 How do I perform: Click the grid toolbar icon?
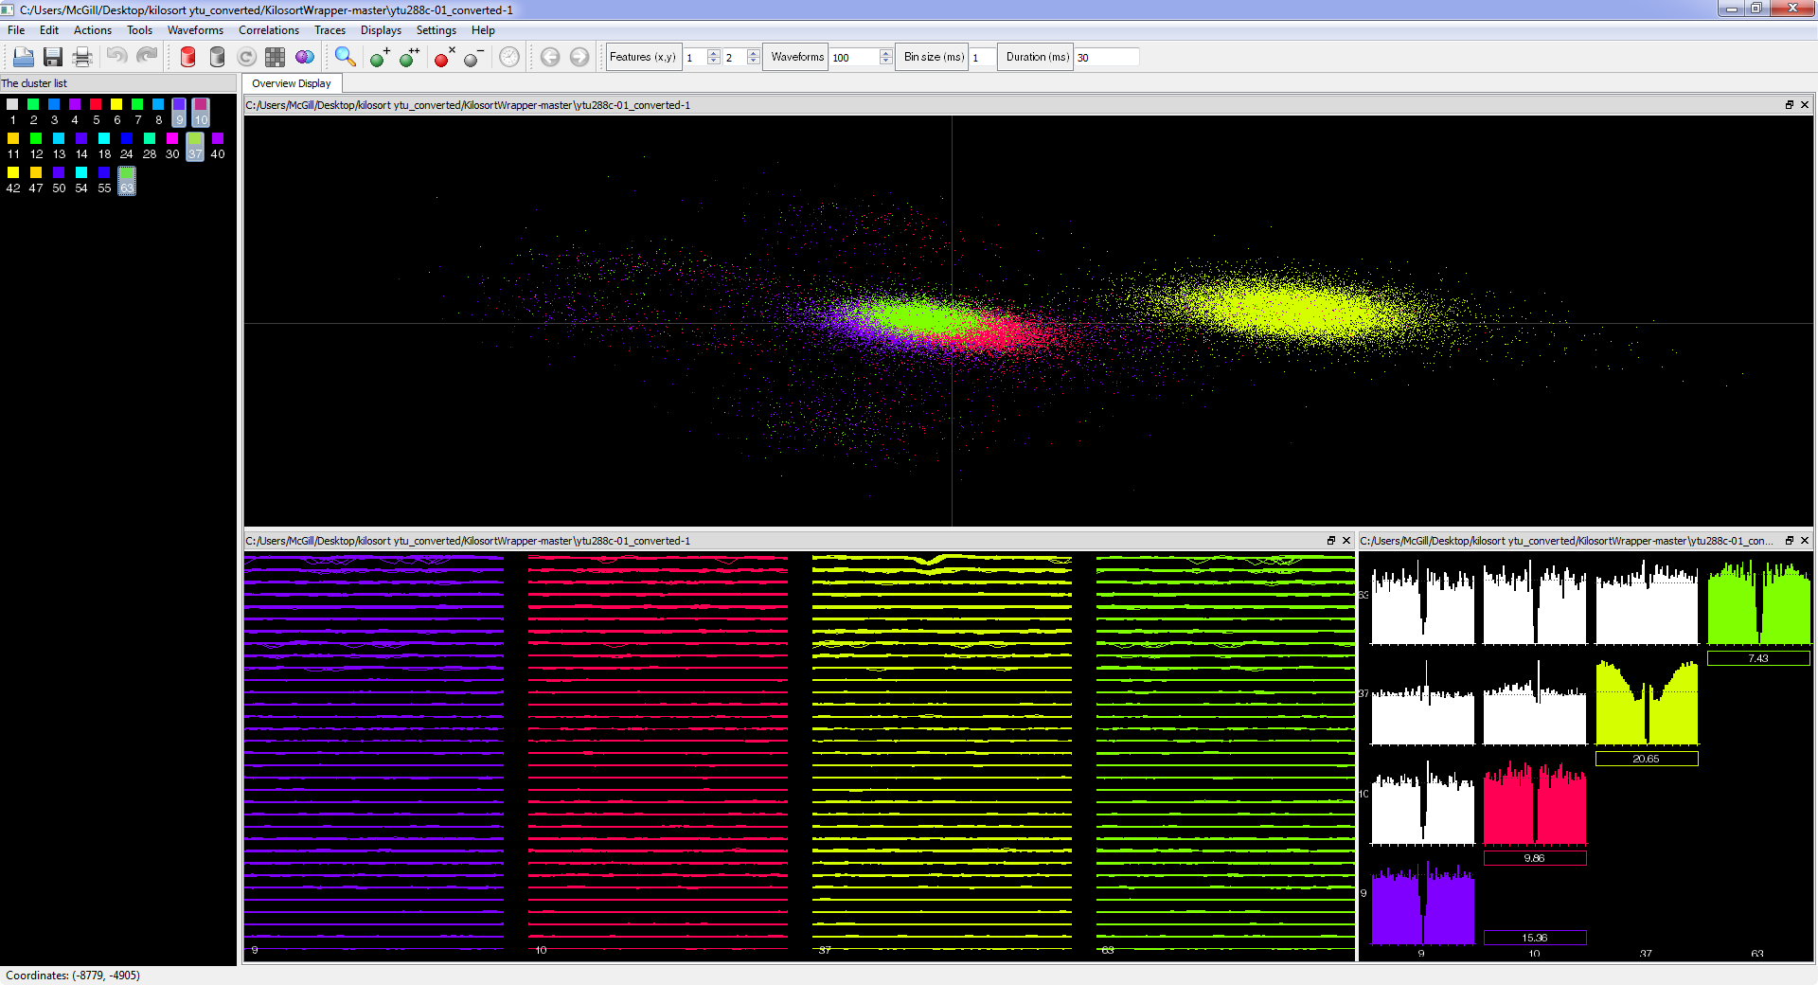[x=275, y=58]
